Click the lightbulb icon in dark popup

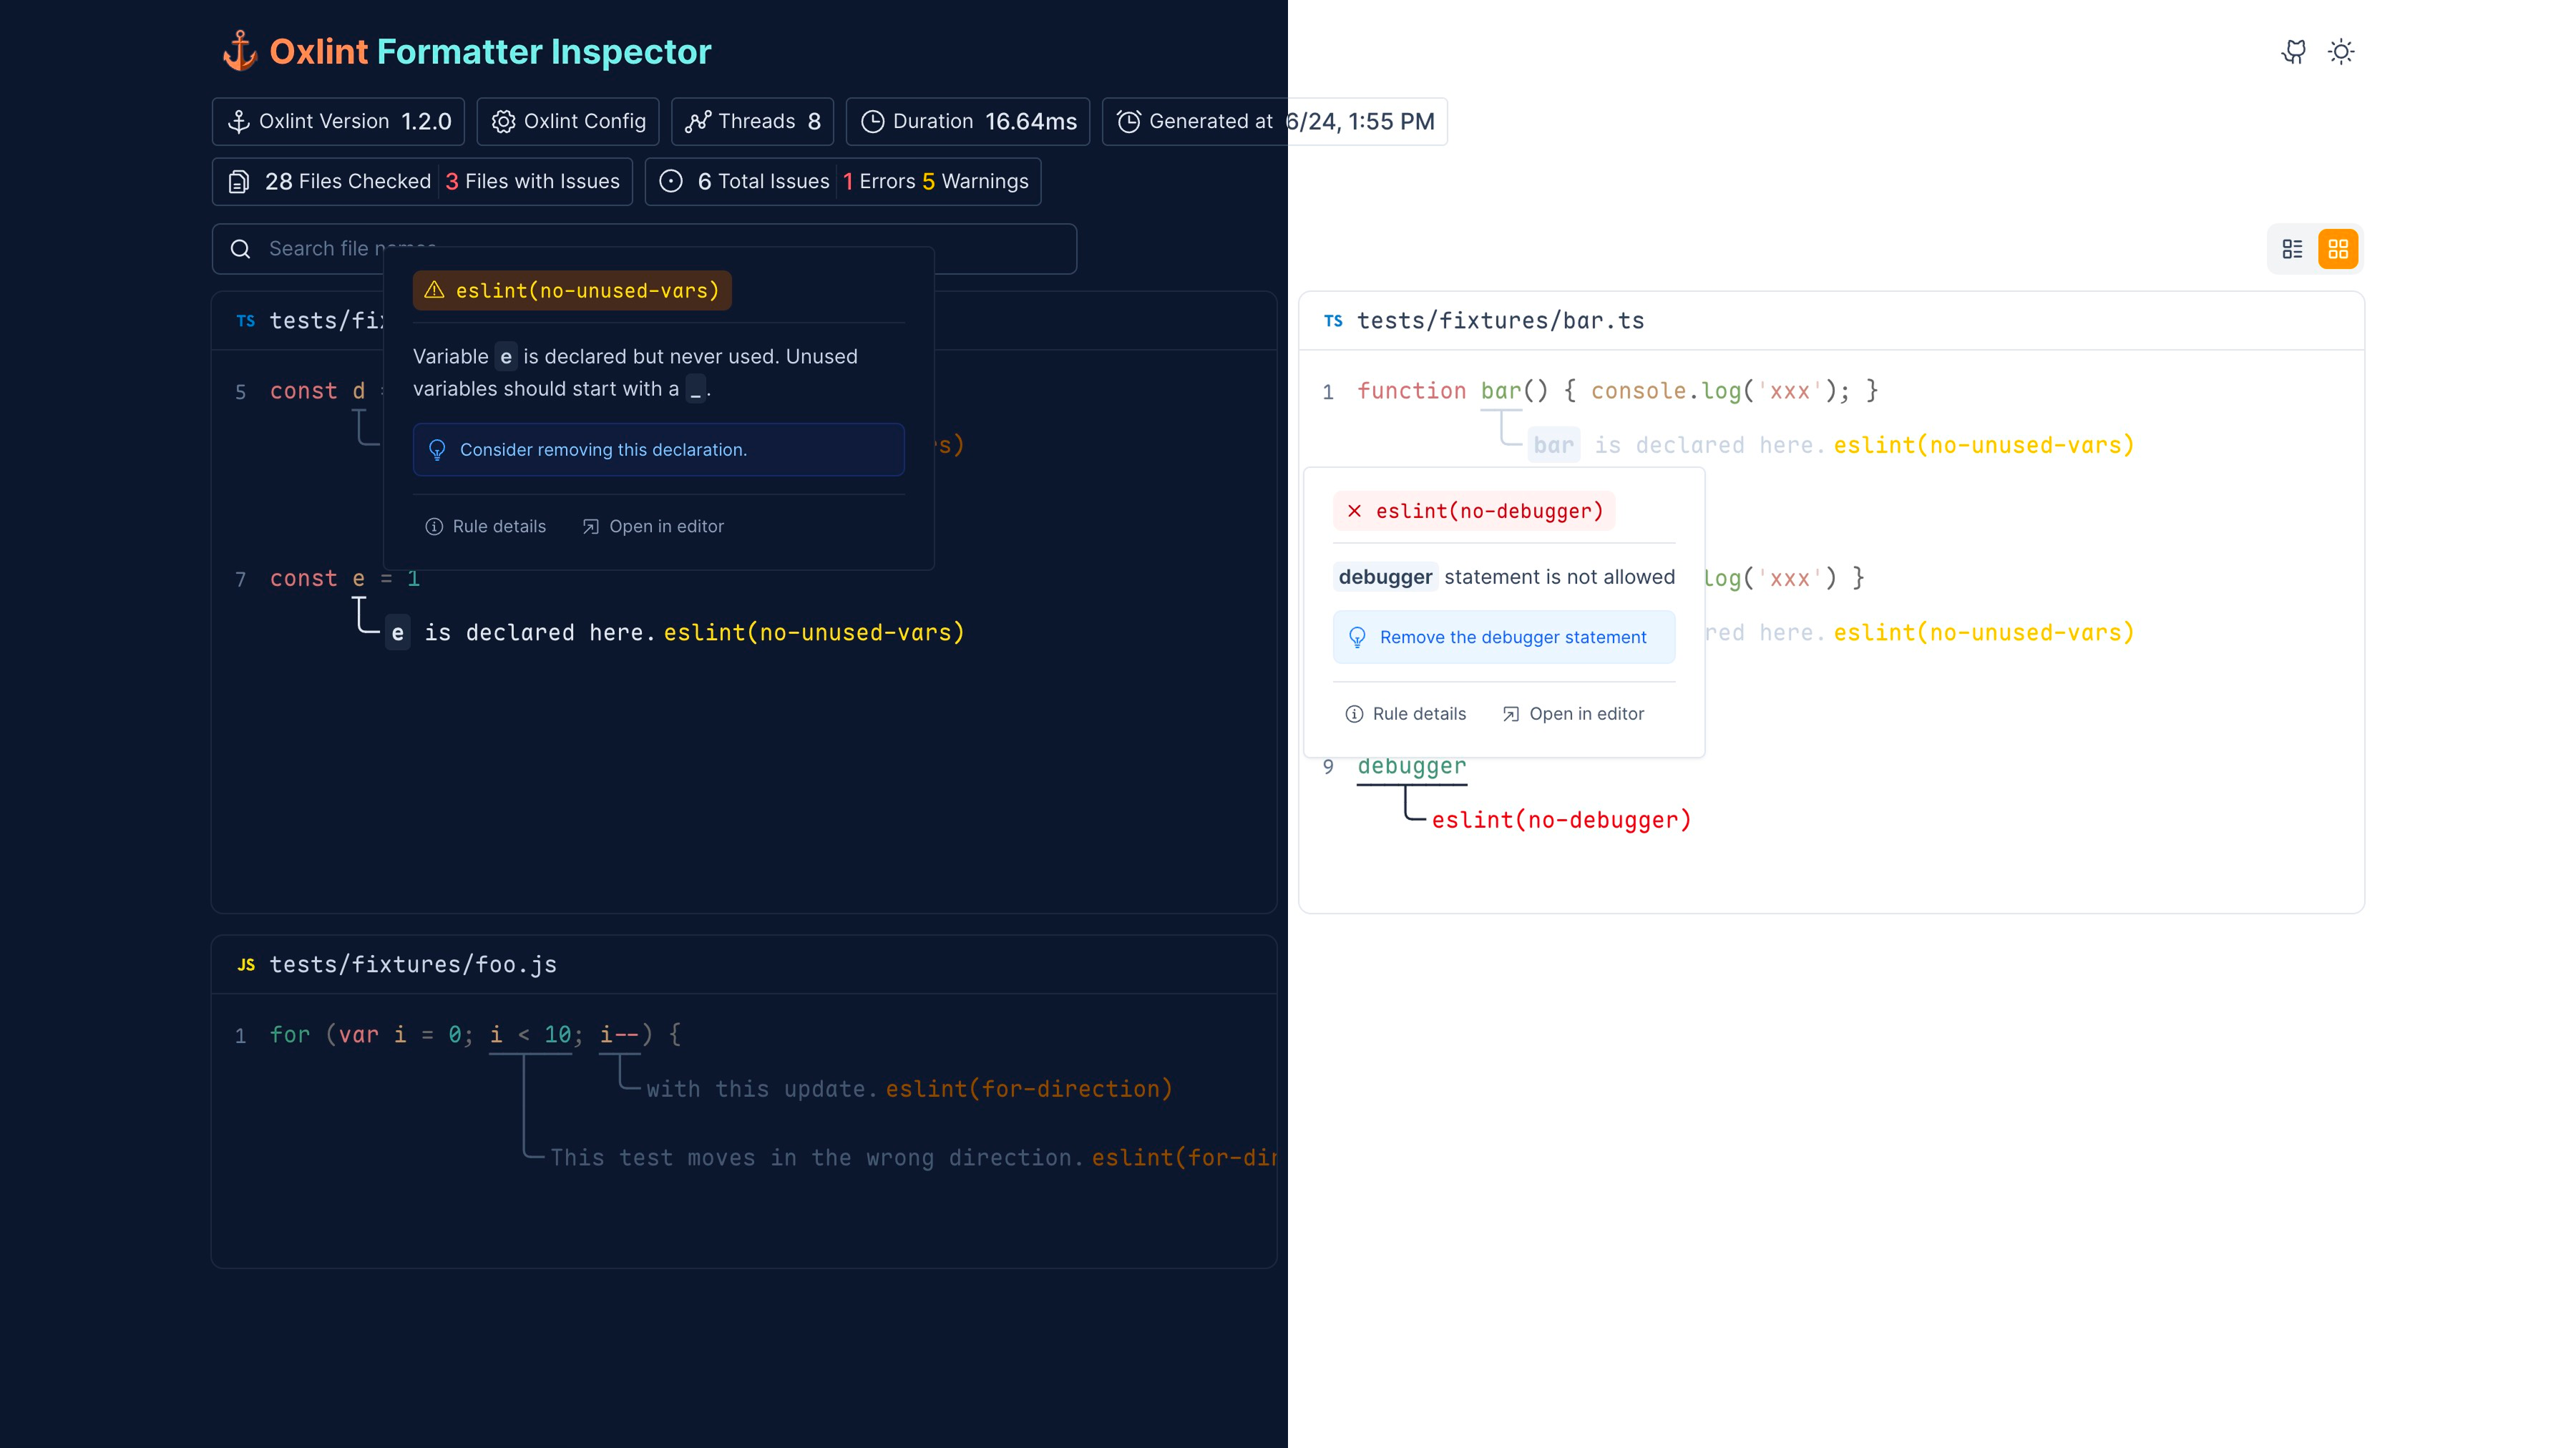click(x=437, y=450)
